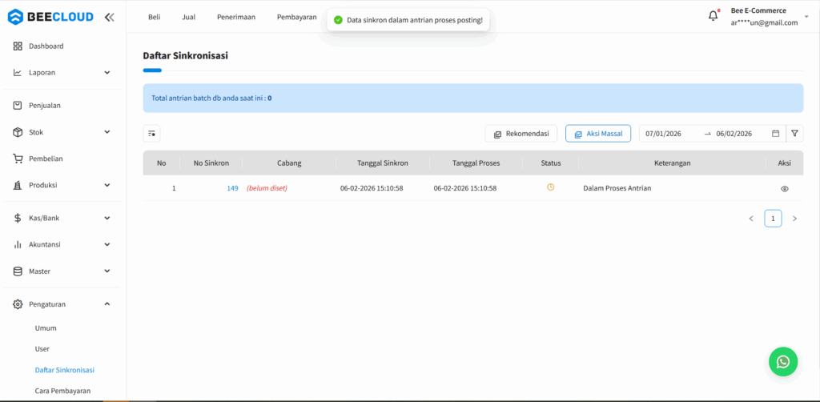
Task: Expand the Kas/Bank menu chevron
Action: [107, 218]
